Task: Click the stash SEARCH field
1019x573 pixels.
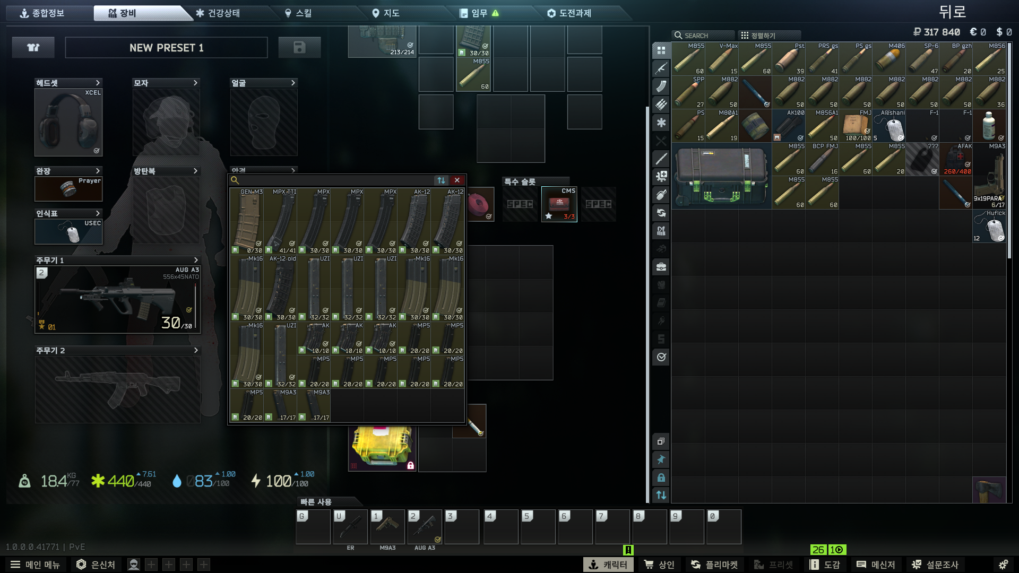Action: [x=703, y=36]
